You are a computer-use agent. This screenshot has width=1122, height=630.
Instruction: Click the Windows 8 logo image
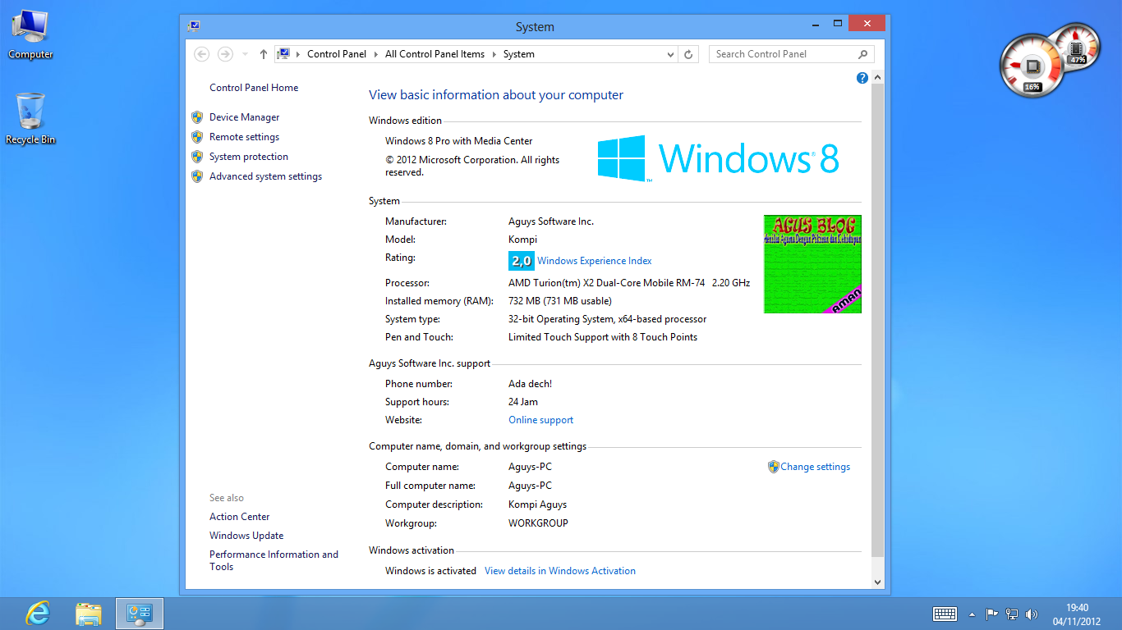718,158
